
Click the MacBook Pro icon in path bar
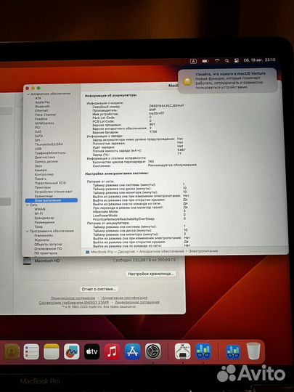[88, 252]
